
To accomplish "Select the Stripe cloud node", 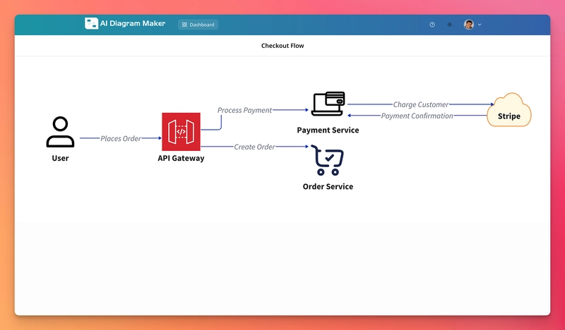I will (509, 111).
